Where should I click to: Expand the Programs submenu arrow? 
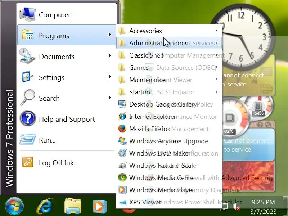point(110,35)
